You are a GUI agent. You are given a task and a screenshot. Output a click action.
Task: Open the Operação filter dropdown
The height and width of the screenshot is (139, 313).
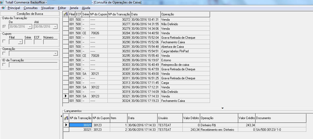click(55, 54)
